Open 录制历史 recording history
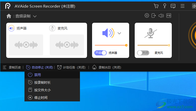The width and height of the screenshot is (196, 111). coord(15,68)
